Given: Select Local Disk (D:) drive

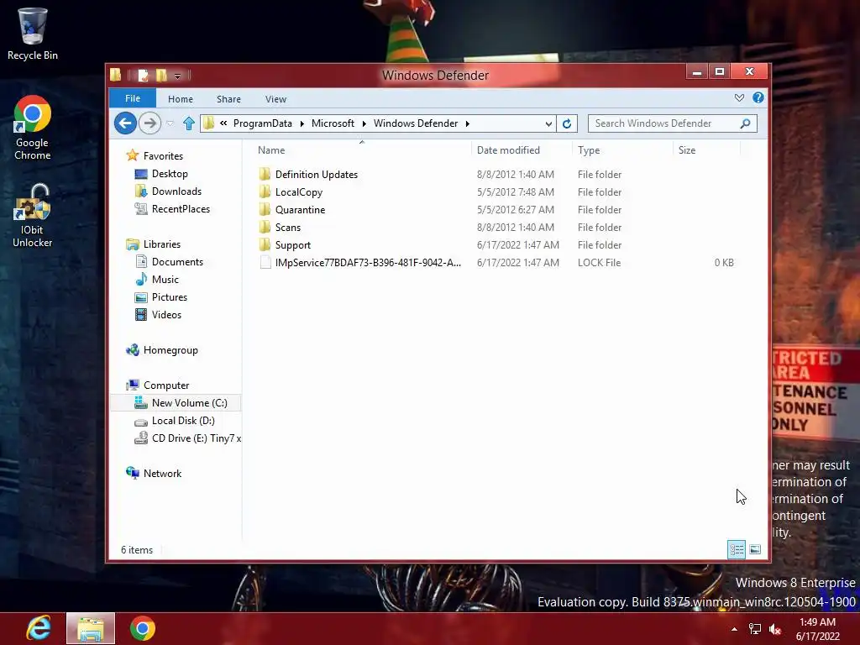Looking at the screenshot, I should coord(182,420).
